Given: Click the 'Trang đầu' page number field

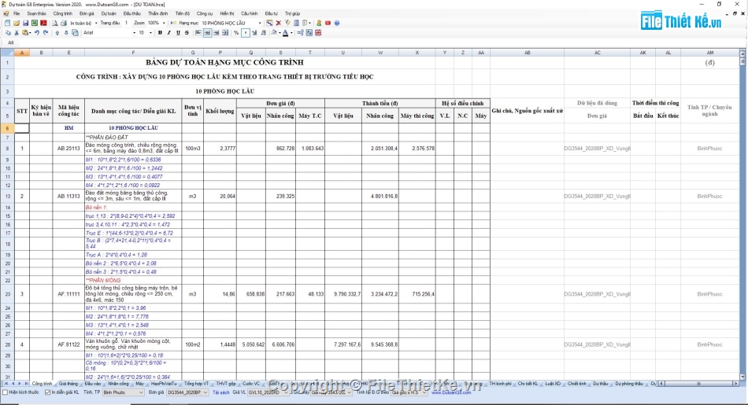Looking at the screenshot, I should coord(127,23).
